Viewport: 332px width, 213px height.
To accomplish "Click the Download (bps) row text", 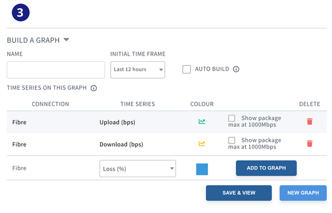I will (x=121, y=145).
